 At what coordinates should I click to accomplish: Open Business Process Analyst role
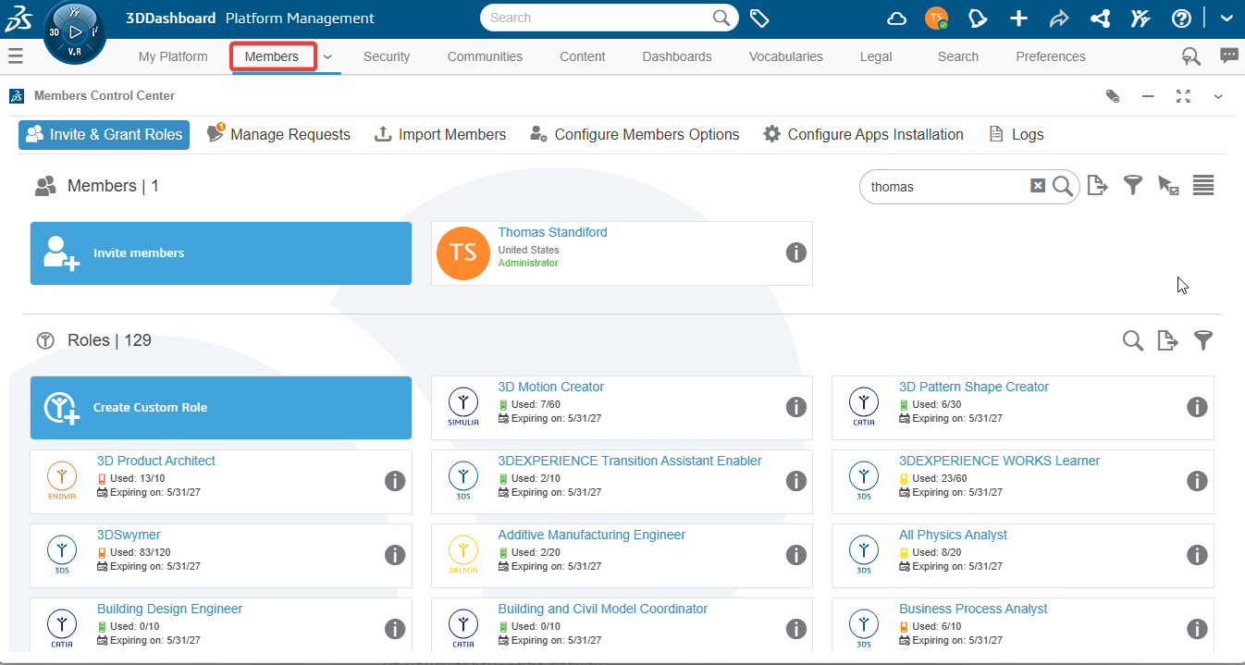(x=973, y=609)
